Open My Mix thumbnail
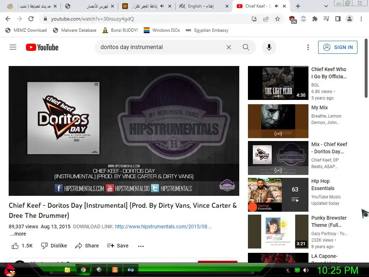Screen dimensions: 369x277 [x=278, y=121]
